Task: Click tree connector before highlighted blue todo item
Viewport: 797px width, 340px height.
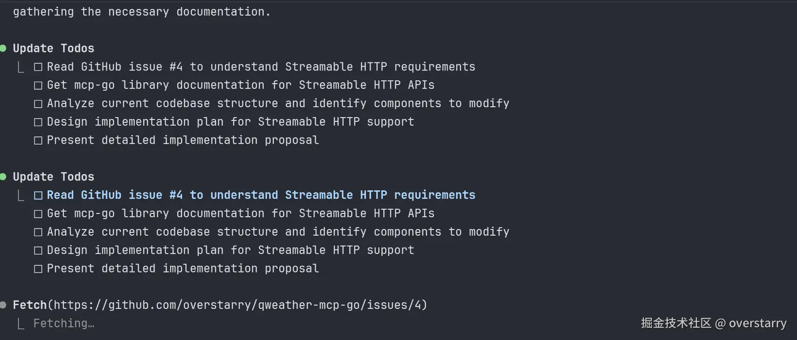Action: [21, 196]
